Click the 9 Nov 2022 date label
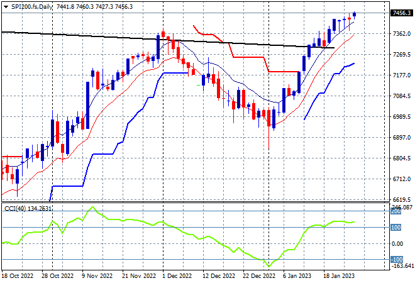This screenshot has height=283, width=415. (97, 276)
